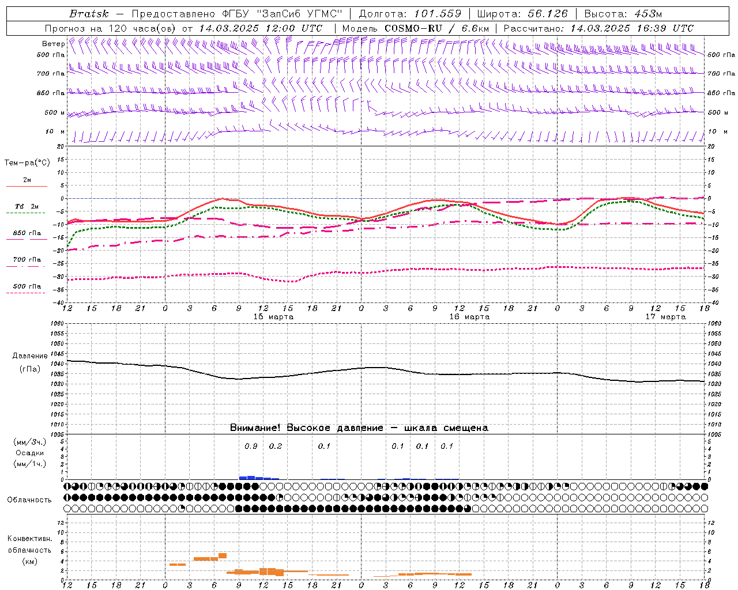Viewport: 738px width, 590px height.
Task: Click the '15 марта' date label under temperature chart
Action: 273,317
